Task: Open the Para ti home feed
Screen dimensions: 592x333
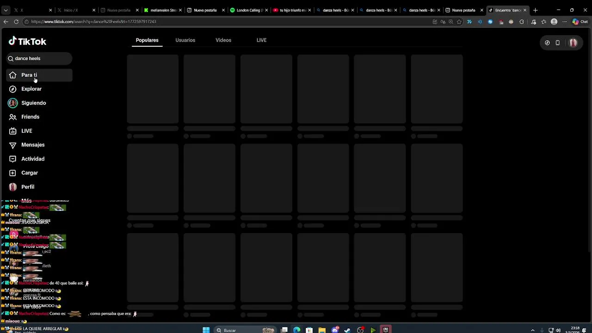Action: pos(39,75)
